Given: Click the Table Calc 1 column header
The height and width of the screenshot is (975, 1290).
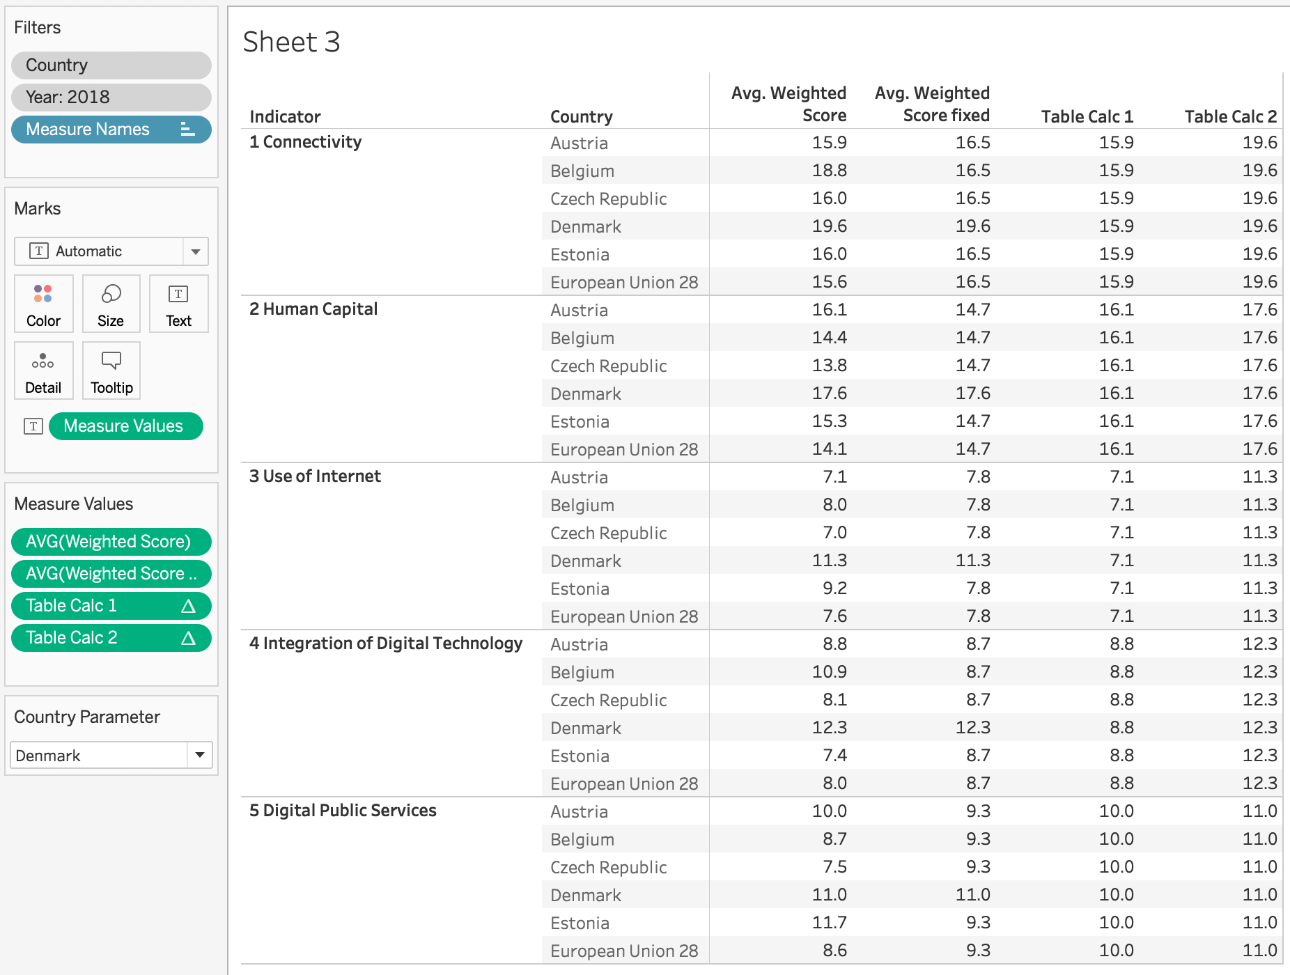Looking at the screenshot, I should (1087, 116).
